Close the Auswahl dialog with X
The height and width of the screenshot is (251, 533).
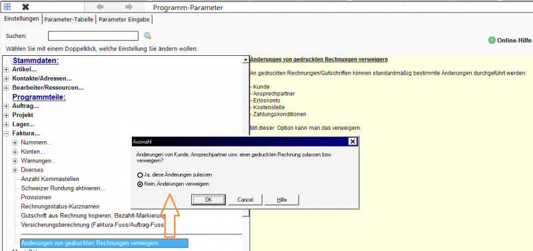click(352, 141)
